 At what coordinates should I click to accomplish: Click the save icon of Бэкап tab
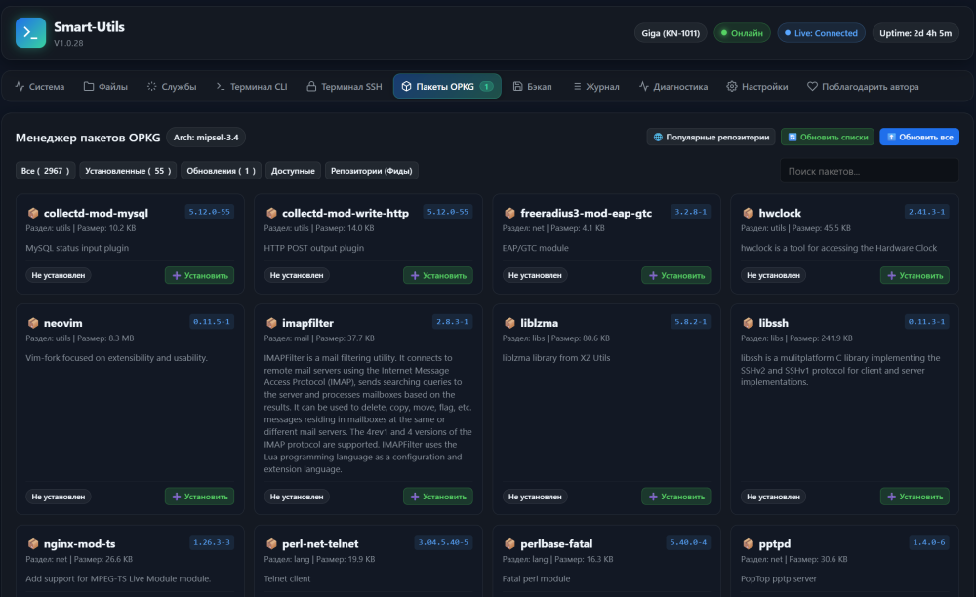pyautogui.click(x=518, y=87)
